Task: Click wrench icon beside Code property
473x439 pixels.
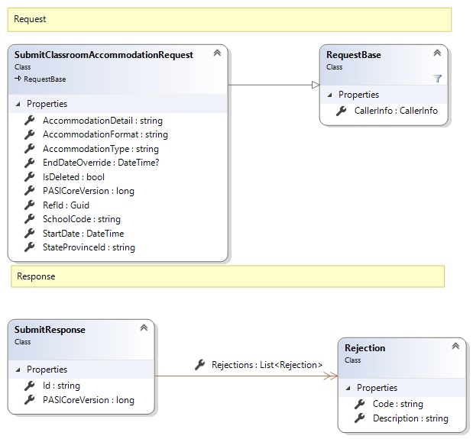Action: (360, 405)
